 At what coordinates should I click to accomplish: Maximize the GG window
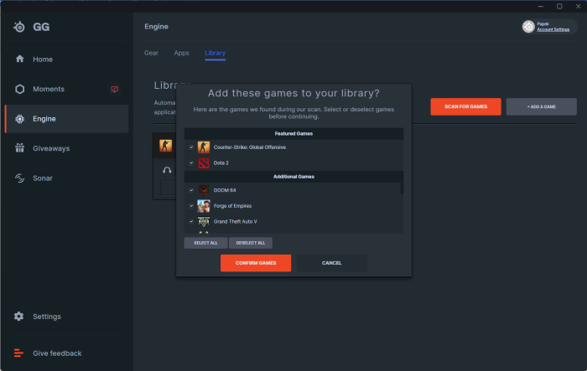[x=559, y=7]
